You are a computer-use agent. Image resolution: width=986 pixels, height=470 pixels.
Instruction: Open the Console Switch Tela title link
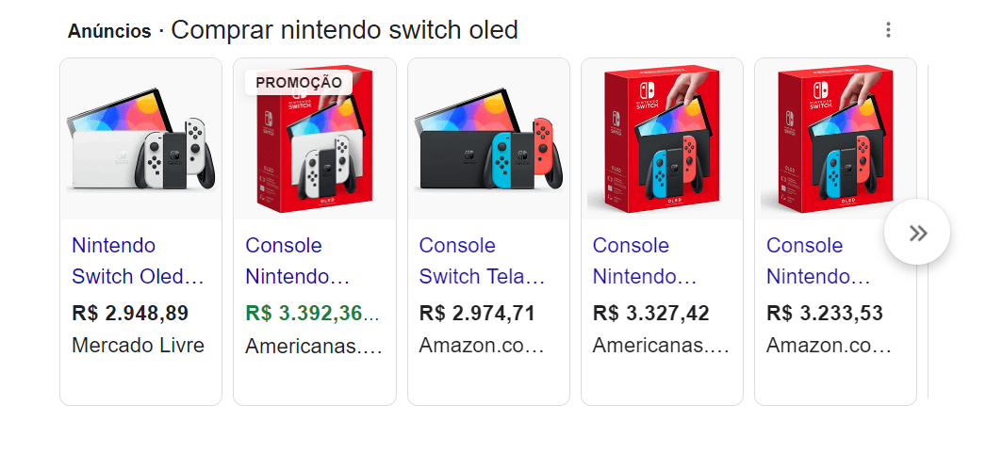click(x=482, y=262)
